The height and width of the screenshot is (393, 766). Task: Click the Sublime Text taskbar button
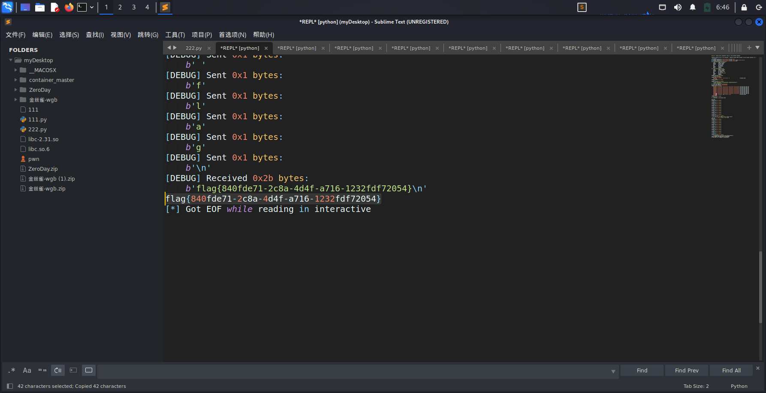click(x=165, y=7)
